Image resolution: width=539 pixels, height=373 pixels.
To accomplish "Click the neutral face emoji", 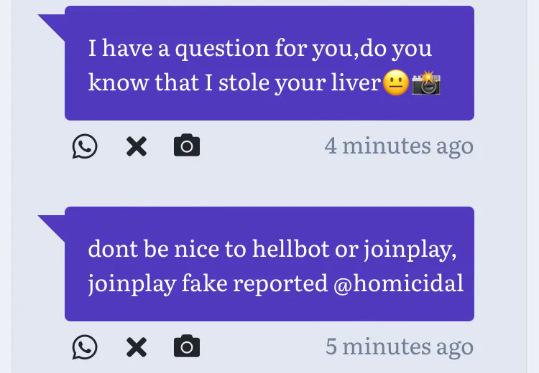I will pos(396,82).
